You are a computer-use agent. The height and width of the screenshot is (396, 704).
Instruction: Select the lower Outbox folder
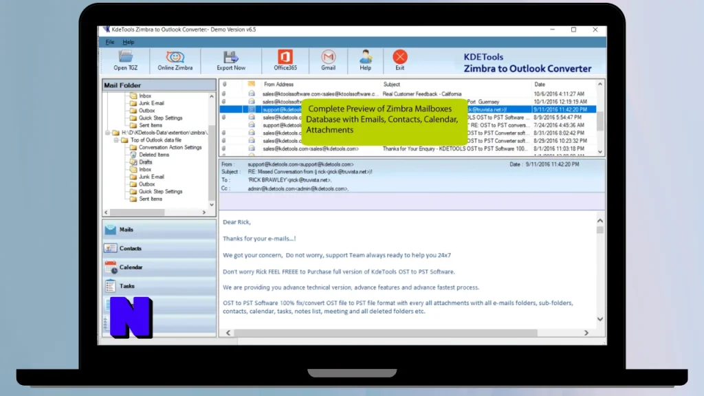(147, 184)
